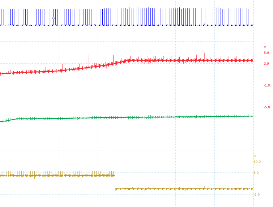Screen dimensions: 273x207
Task: Select the red 5.0 axis label
Action: click(266, 53)
